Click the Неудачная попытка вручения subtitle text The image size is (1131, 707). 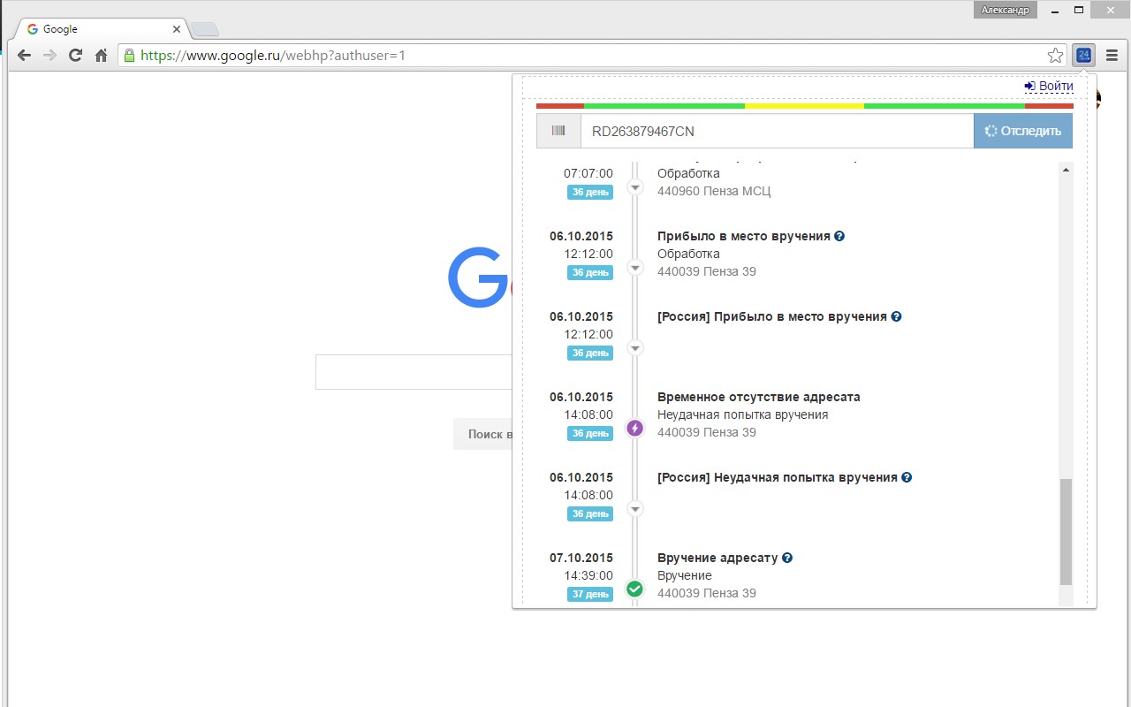coord(743,414)
